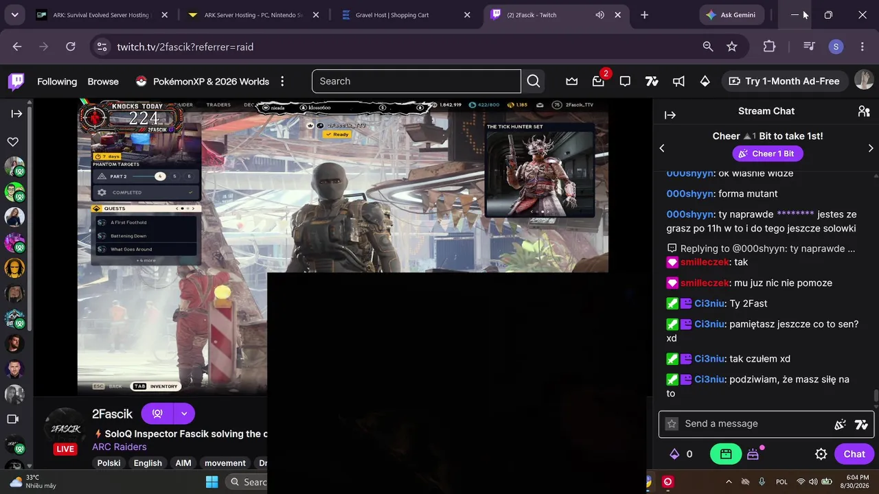Open the megaphone announcements icon

point(678,81)
